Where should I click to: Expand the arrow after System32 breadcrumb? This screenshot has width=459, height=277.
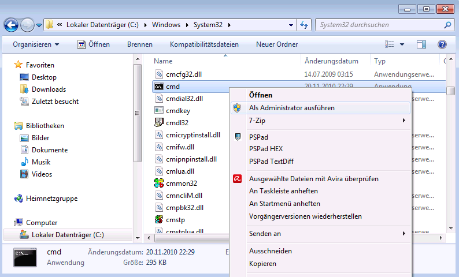(229, 25)
